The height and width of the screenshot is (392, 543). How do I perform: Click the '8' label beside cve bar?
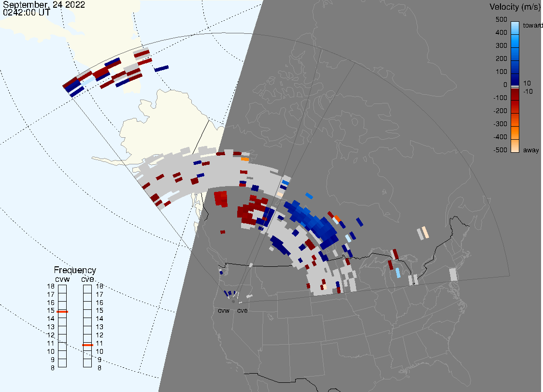100,368
